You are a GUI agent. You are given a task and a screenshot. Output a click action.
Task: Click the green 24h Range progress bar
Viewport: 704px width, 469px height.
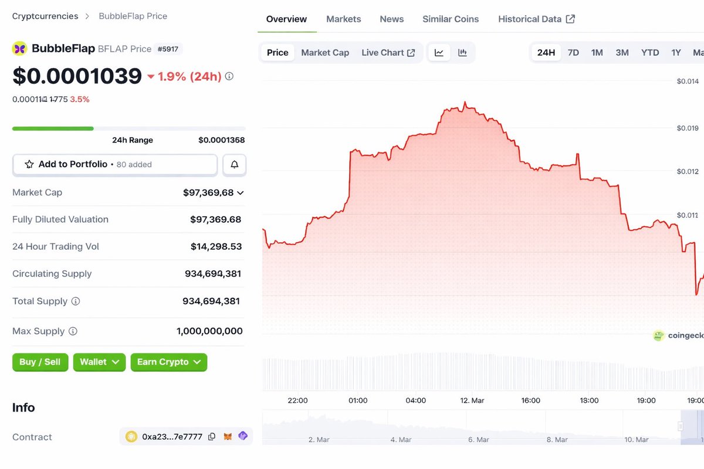coord(53,128)
